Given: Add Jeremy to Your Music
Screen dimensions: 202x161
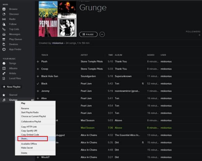Looking at the screenshot, I should click(38, 91).
